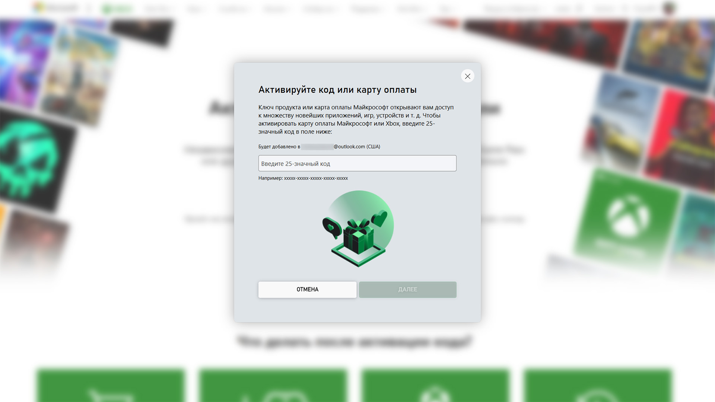
Task: Click the ОТМЕНА button
Action: tap(307, 289)
